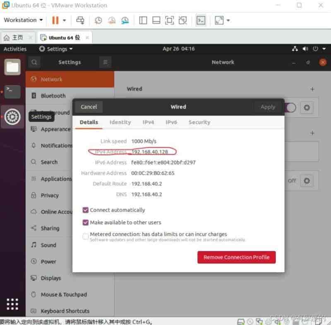Toggle Connect automatically checkbox
The height and width of the screenshot is (325, 331).
[86, 210]
